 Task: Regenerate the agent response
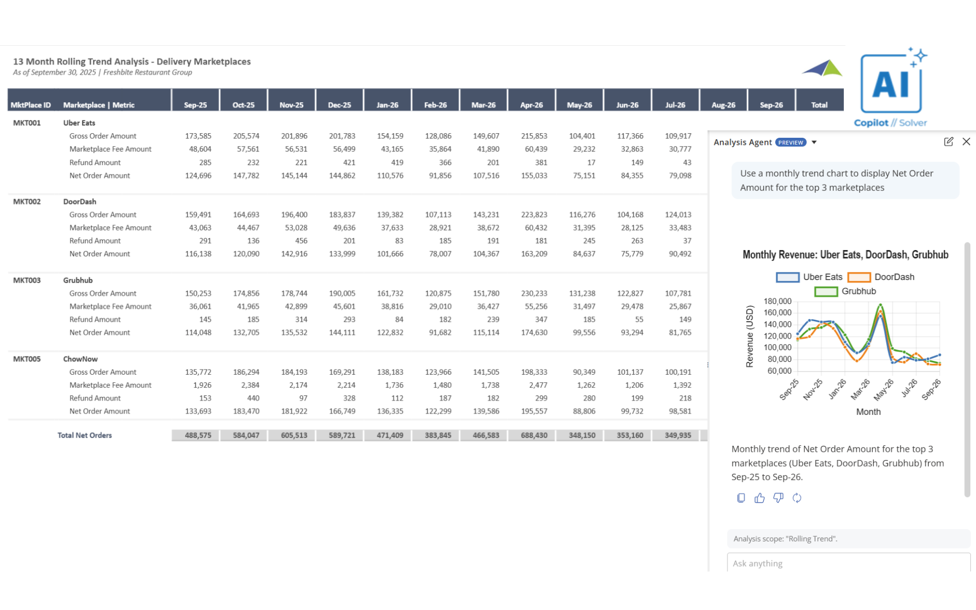click(x=797, y=498)
